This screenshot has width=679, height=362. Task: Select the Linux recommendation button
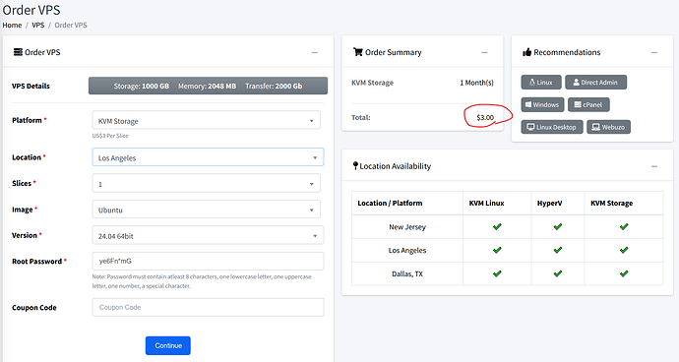point(541,83)
